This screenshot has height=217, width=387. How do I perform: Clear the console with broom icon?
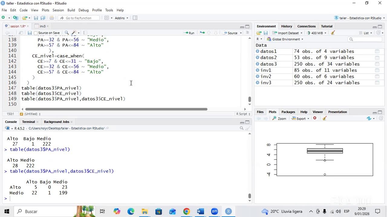coord(248,128)
